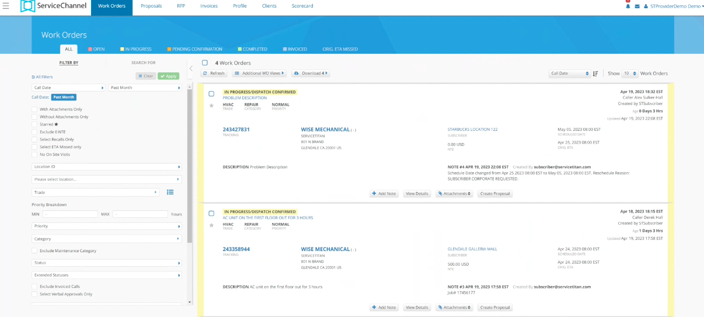Screen dimensions: 704x317
Task: Check No On Site Visits
Action: [34, 155]
